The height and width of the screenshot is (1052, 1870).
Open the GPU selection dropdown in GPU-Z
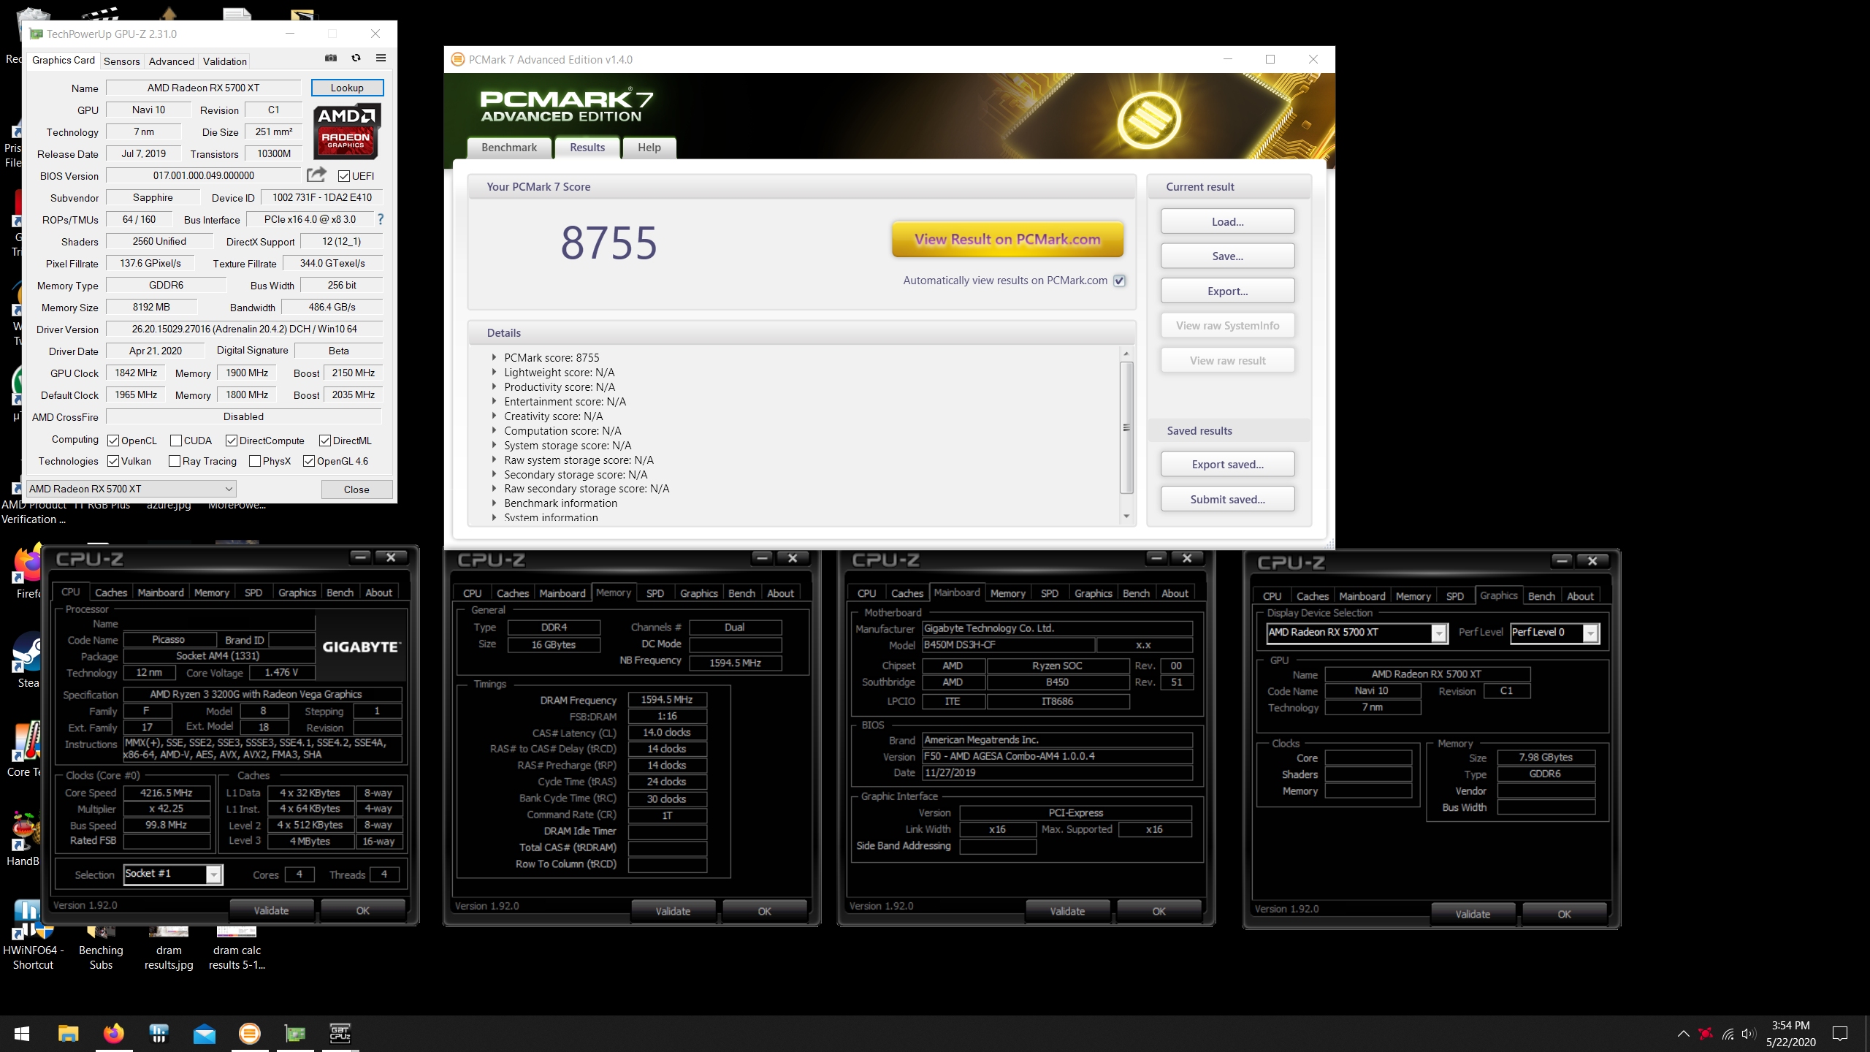[x=131, y=489]
